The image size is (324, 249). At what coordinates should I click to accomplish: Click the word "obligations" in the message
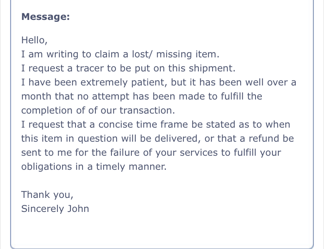click(x=47, y=167)
